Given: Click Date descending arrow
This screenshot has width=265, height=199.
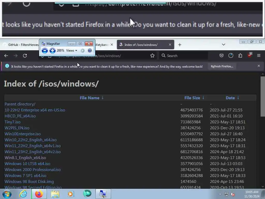Looking at the screenshot, I should click(238, 98).
